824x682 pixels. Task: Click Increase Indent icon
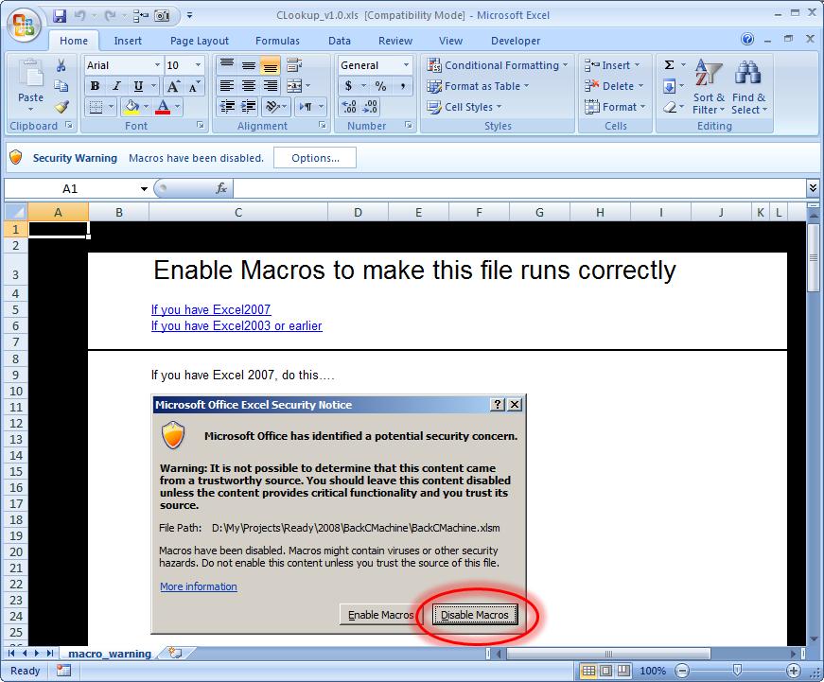coord(249,107)
